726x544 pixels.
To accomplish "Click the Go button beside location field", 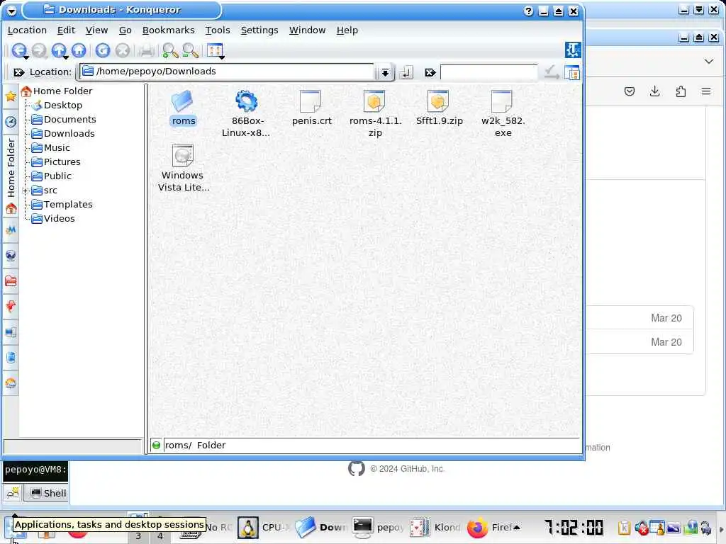I will [x=406, y=72].
